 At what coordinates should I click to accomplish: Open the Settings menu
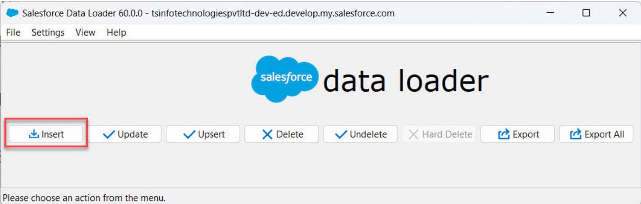coord(48,32)
